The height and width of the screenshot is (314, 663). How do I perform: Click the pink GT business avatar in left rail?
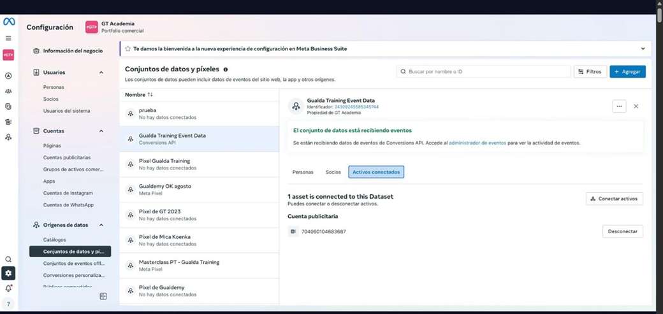point(8,55)
